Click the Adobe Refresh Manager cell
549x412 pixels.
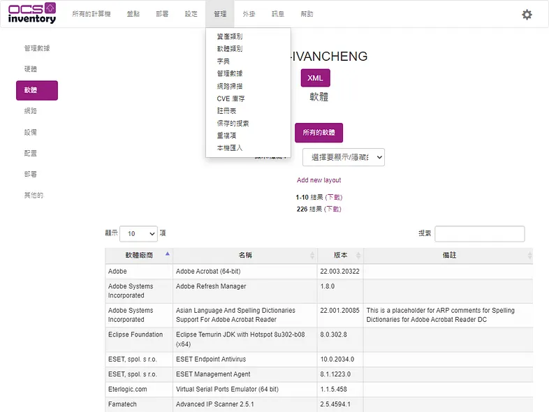pos(244,291)
